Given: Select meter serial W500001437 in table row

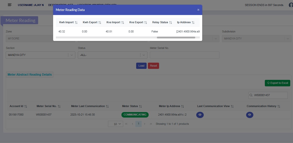Looking at the screenshot, I should pyautogui.click(x=44, y=115).
